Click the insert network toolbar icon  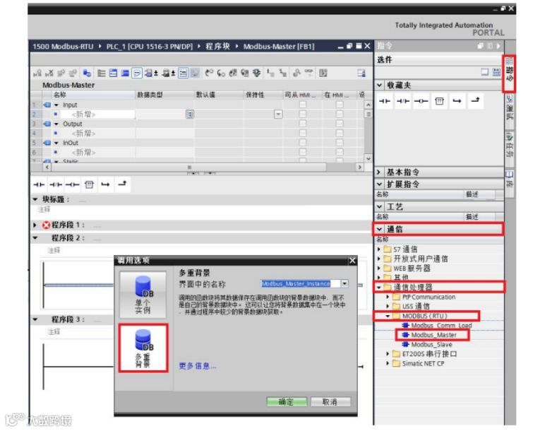click(37, 73)
